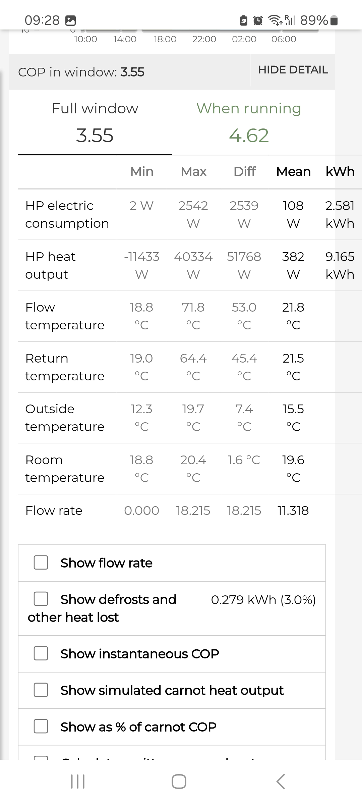Viewport: 362px width, 805px height.
Task: Toggle Show as % of carnot COP
Action: pos(41,726)
